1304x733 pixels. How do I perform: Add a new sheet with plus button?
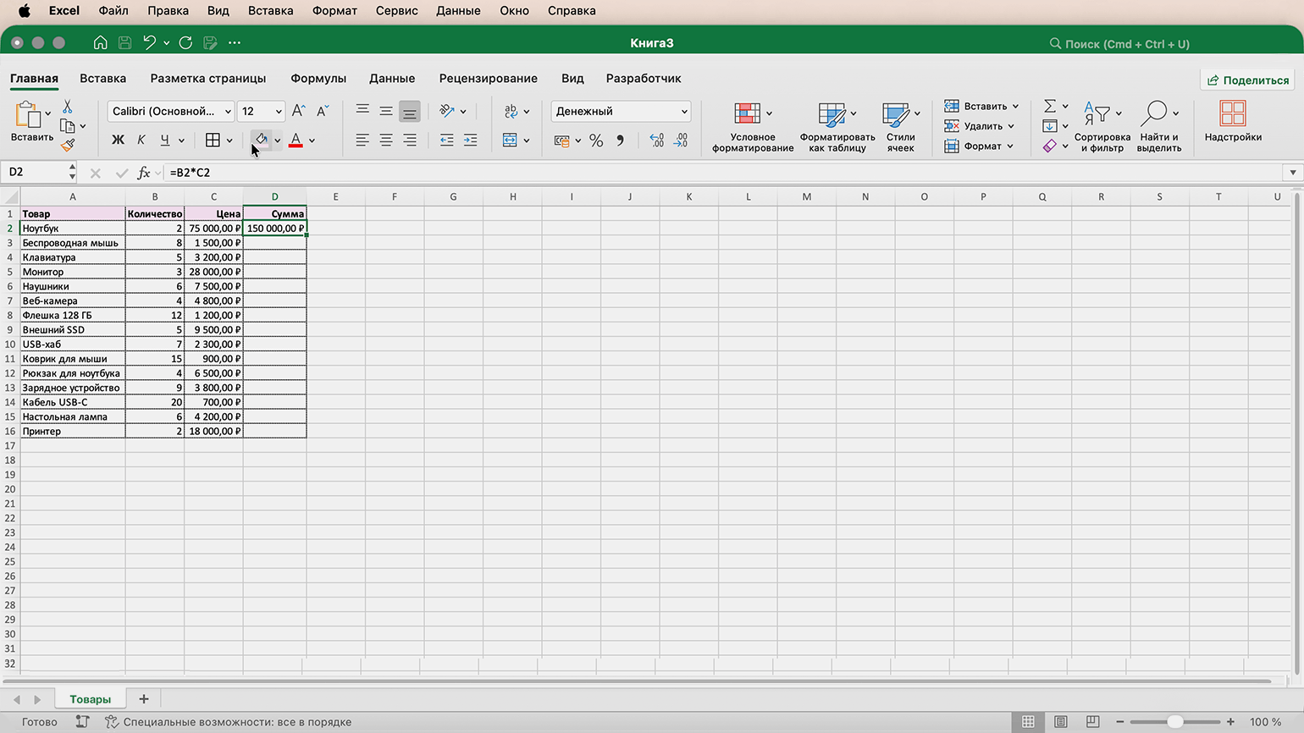144,699
